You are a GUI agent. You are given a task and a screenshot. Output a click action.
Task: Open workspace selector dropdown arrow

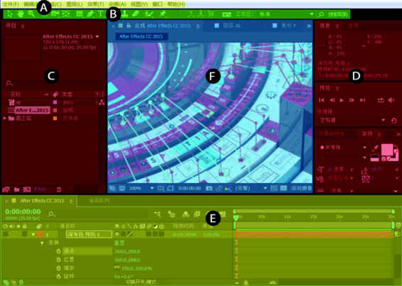tap(312, 14)
